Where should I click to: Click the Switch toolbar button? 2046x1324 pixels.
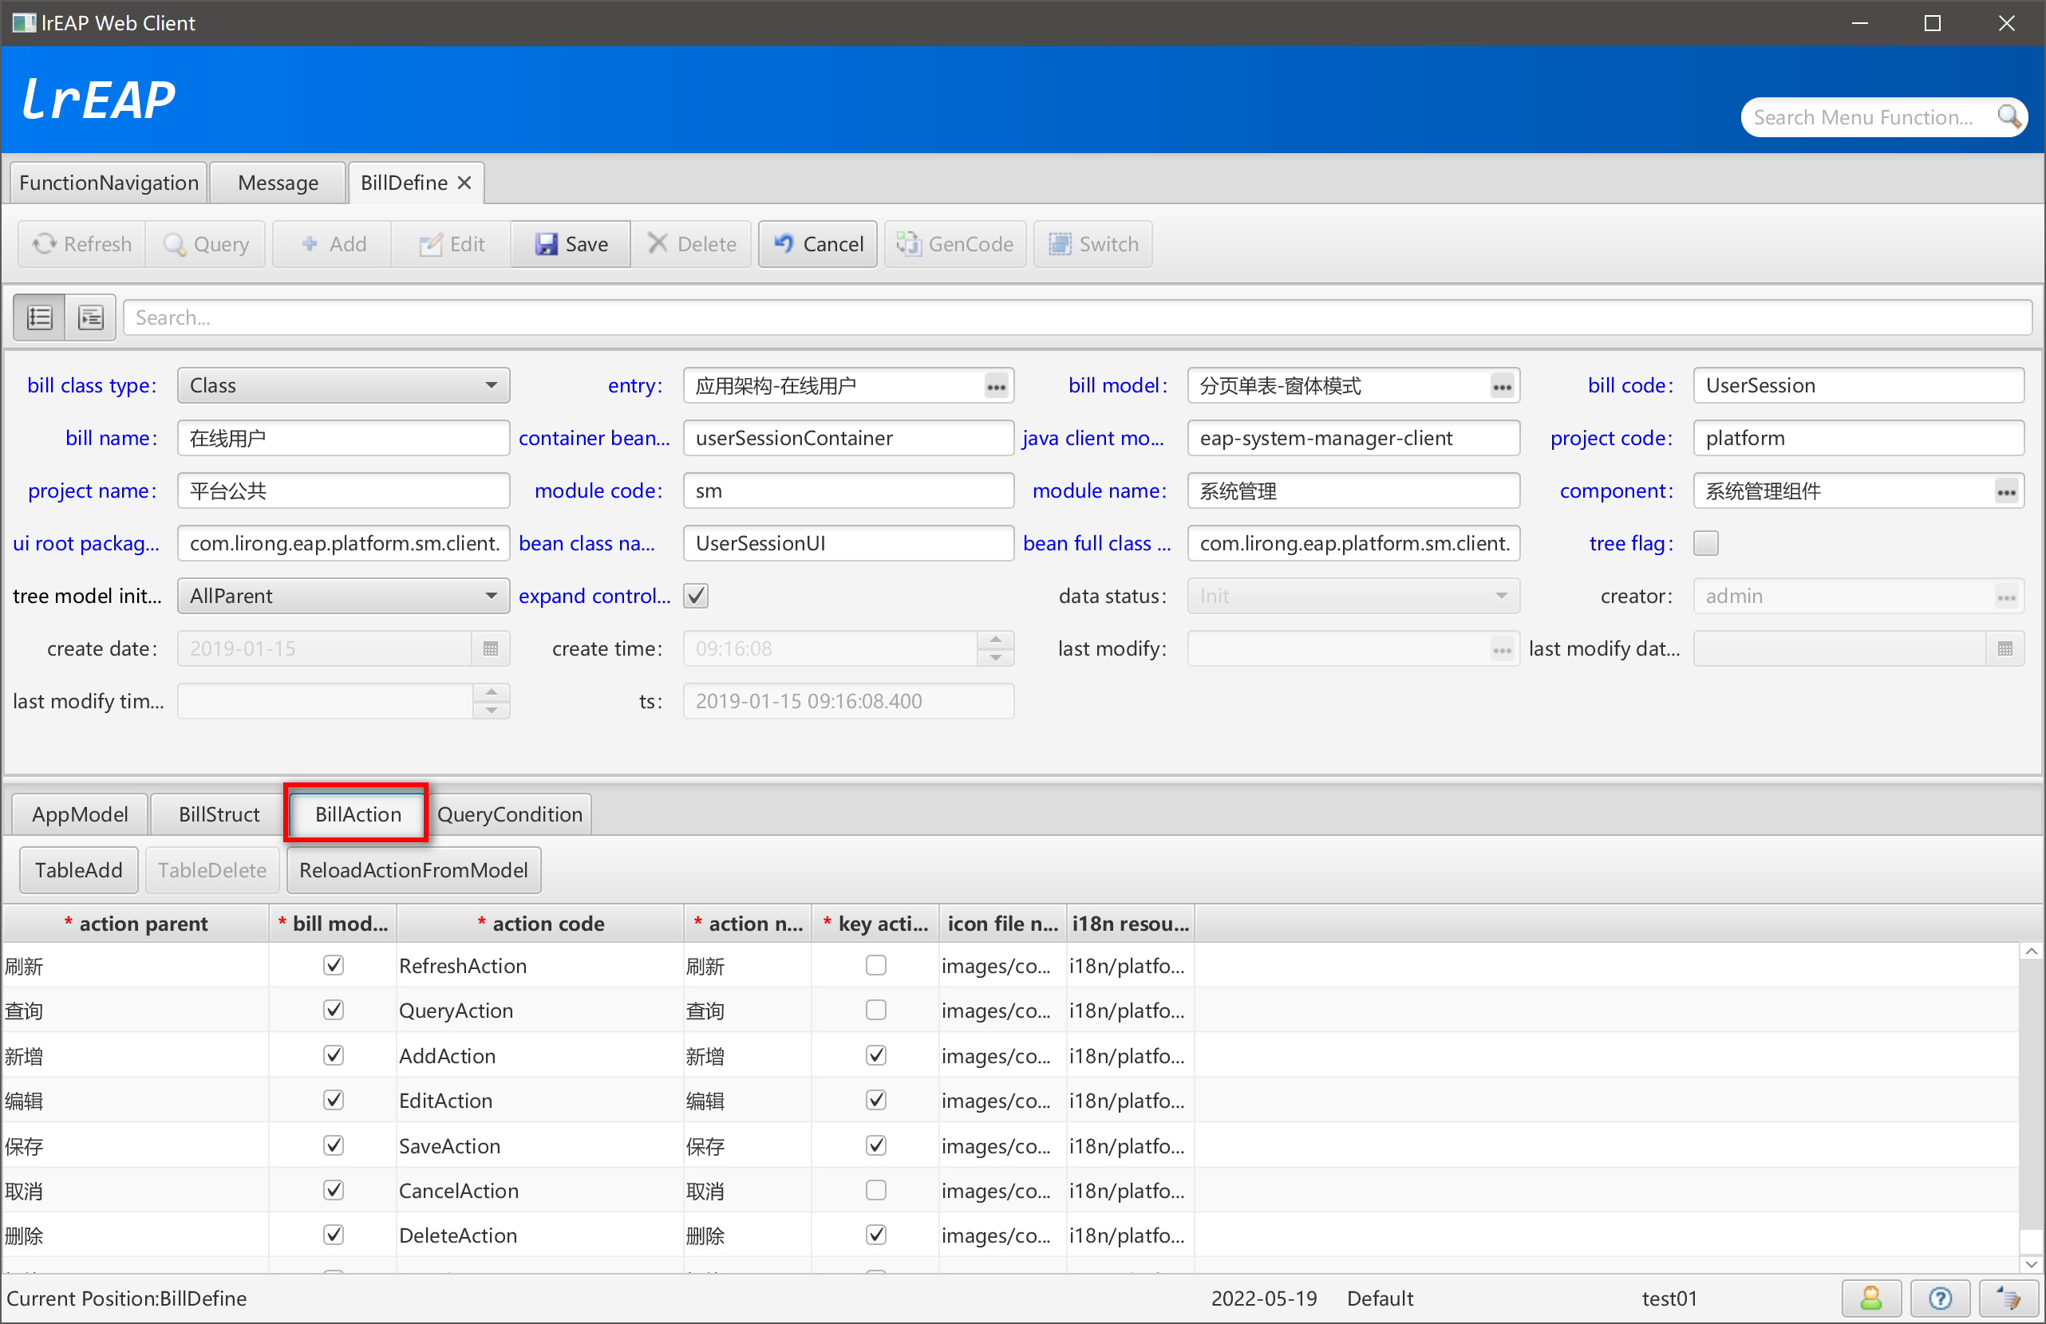click(1092, 244)
